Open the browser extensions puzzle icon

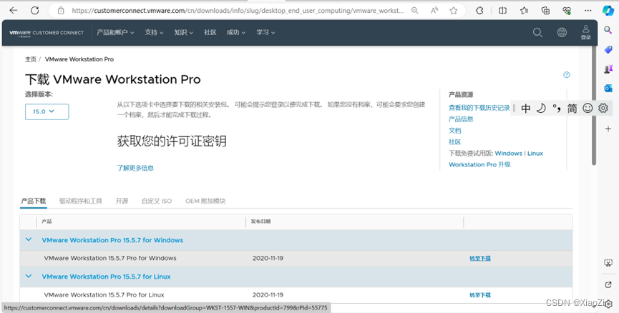tap(479, 11)
